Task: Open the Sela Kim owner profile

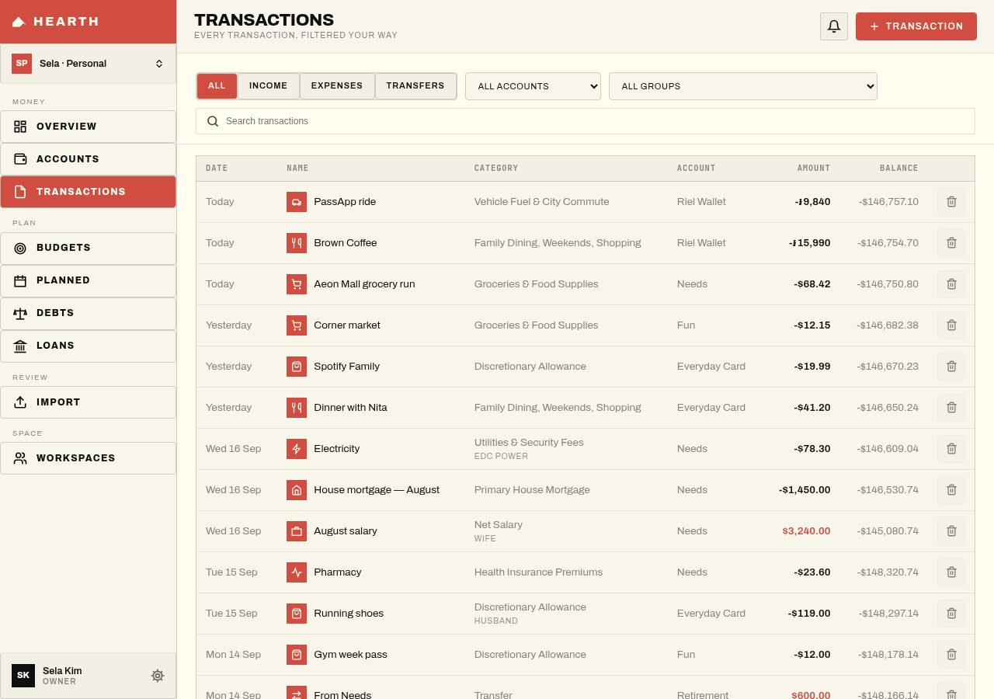Action: coord(89,676)
